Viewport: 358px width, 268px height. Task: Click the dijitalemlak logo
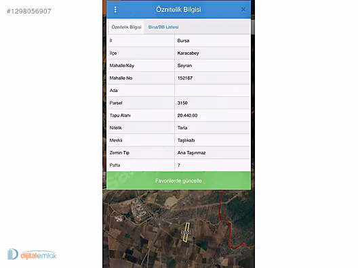pyautogui.click(x=32, y=254)
